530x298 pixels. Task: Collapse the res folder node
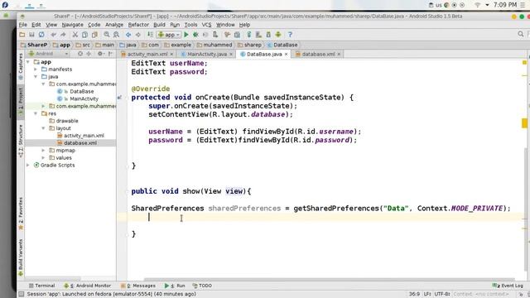click(x=36, y=113)
